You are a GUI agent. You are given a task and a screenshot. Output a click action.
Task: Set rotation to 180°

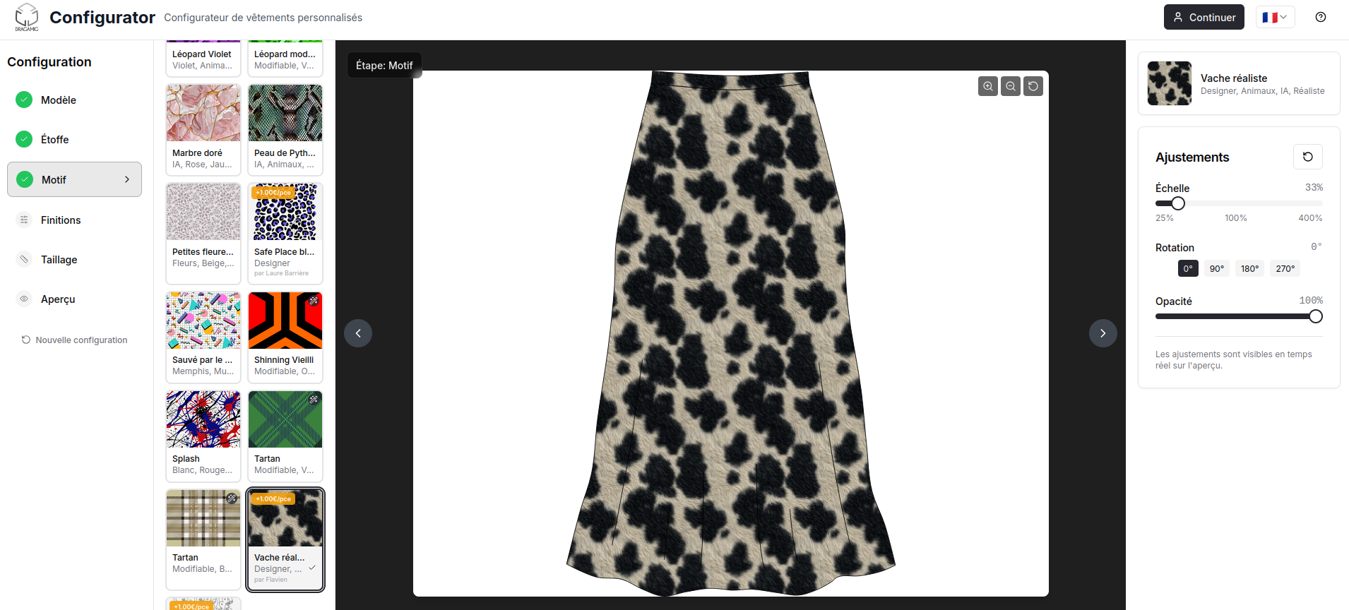1250,268
